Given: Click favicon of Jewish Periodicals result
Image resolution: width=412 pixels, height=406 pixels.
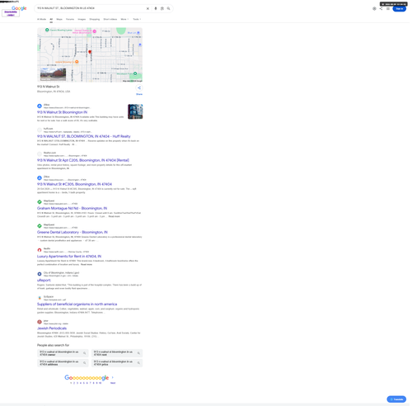Looking at the screenshot, I should (x=40, y=322).
